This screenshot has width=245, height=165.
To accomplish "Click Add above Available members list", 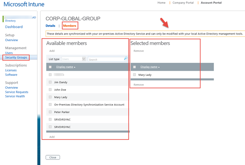I will 52,51.
